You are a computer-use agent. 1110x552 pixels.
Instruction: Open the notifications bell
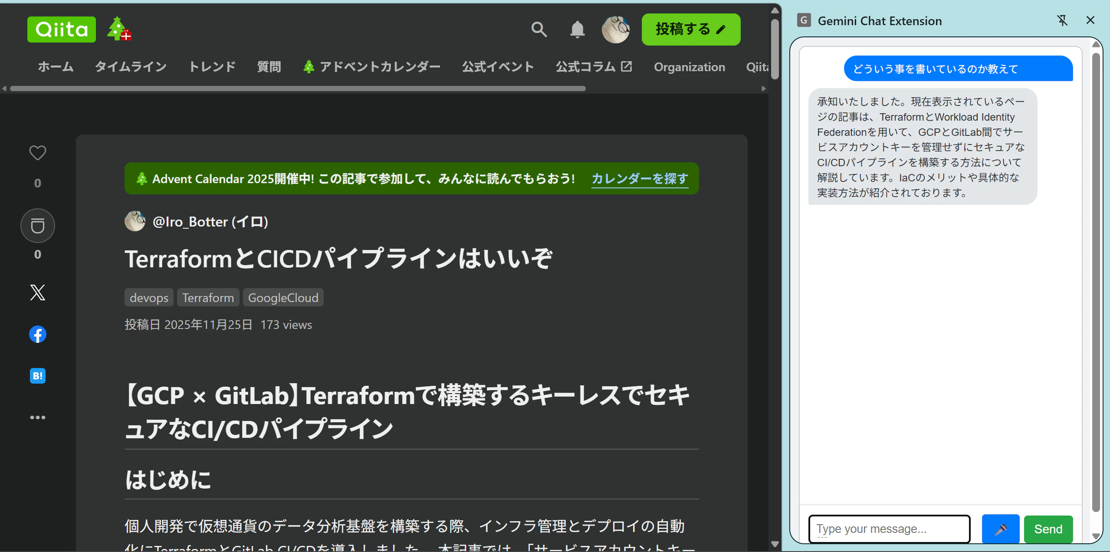pos(577,30)
